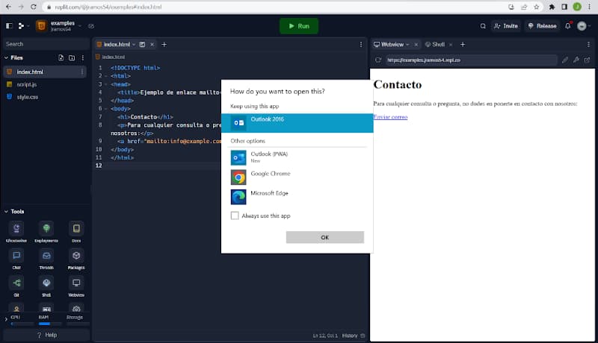
Task: Open the Shell tool in Tools panel
Action: [x=46, y=286]
